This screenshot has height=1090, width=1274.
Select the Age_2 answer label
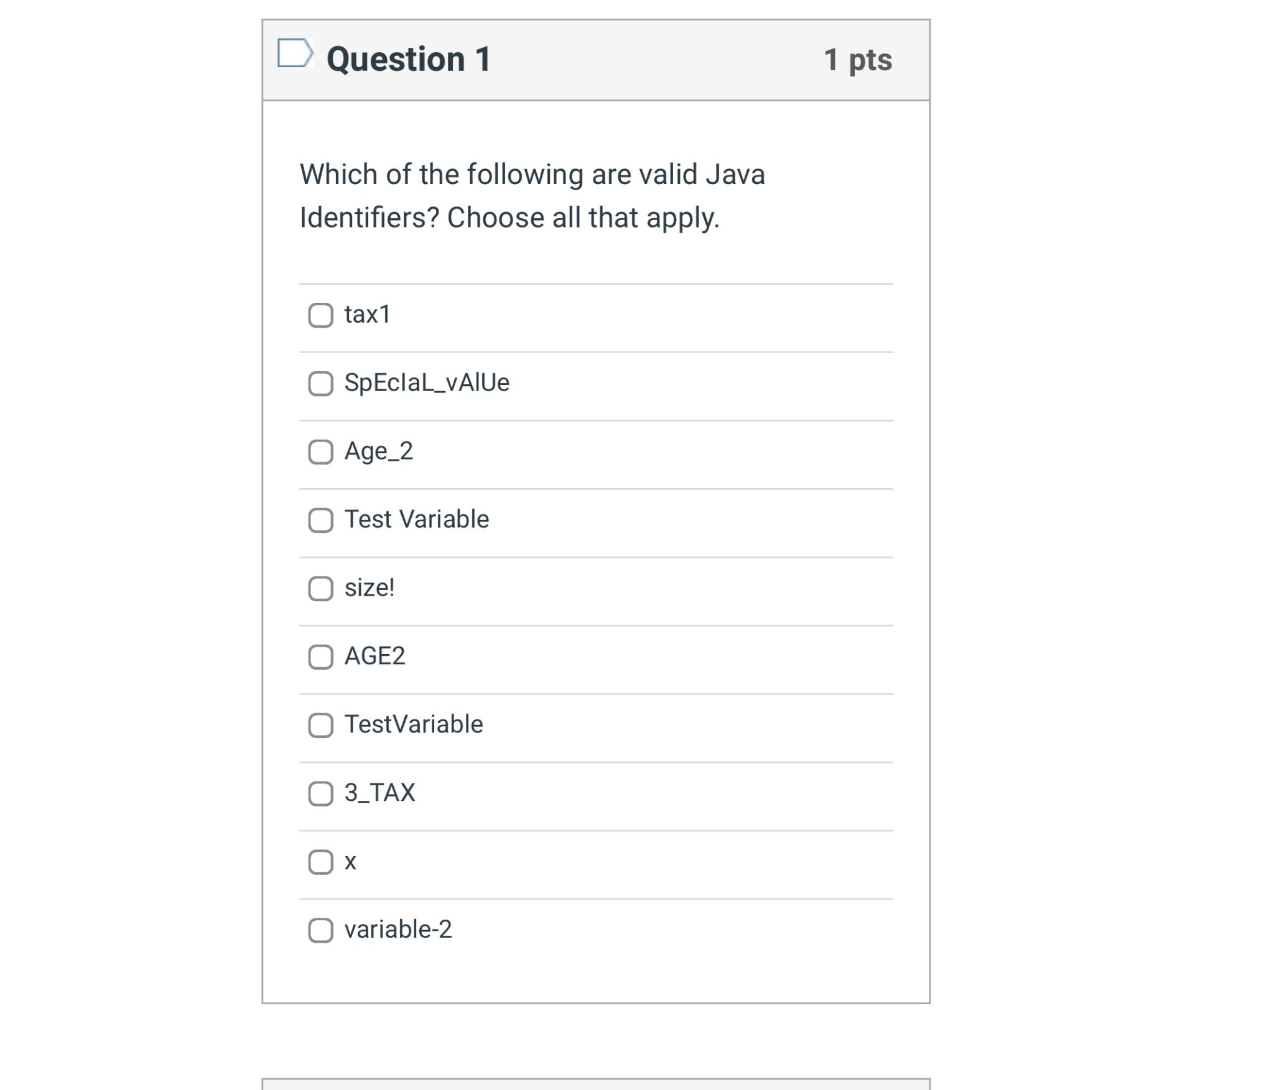pyautogui.click(x=379, y=452)
